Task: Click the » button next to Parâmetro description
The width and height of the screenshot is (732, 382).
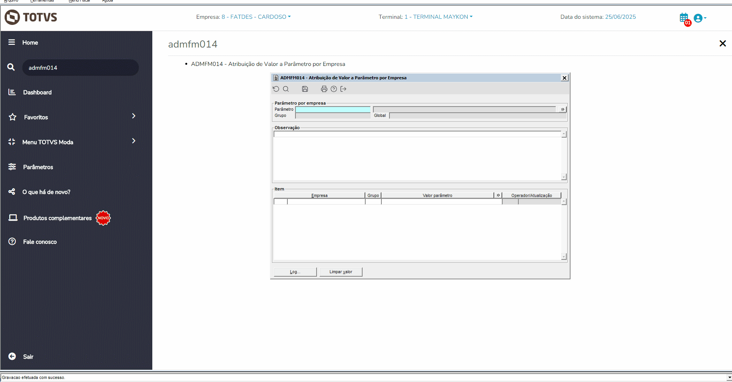Action: coord(562,109)
